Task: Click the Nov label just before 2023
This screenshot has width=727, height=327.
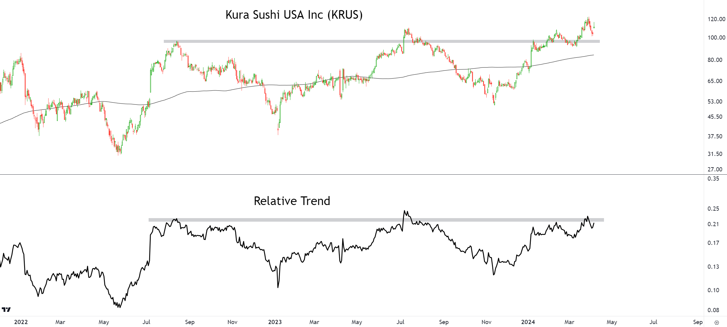Action: (232, 322)
